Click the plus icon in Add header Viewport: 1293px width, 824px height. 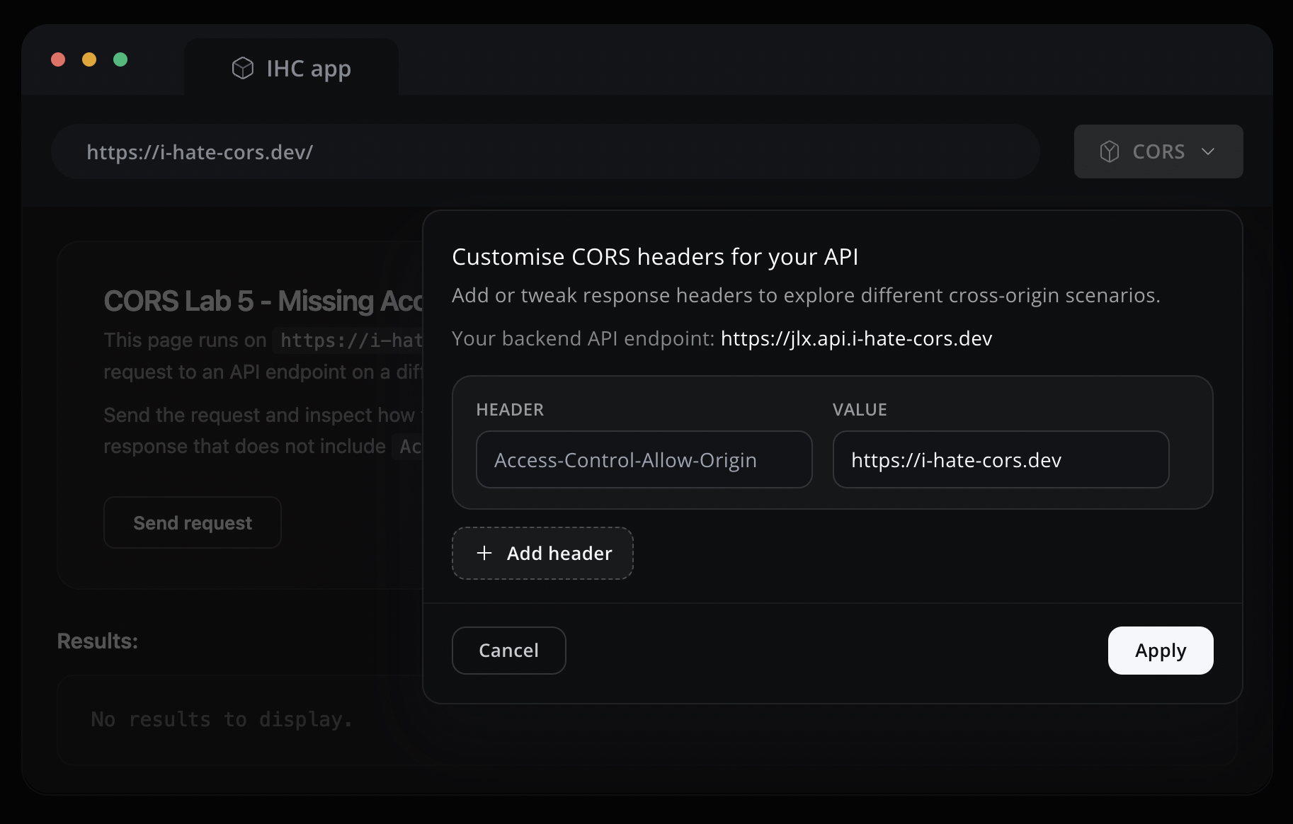(484, 553)
